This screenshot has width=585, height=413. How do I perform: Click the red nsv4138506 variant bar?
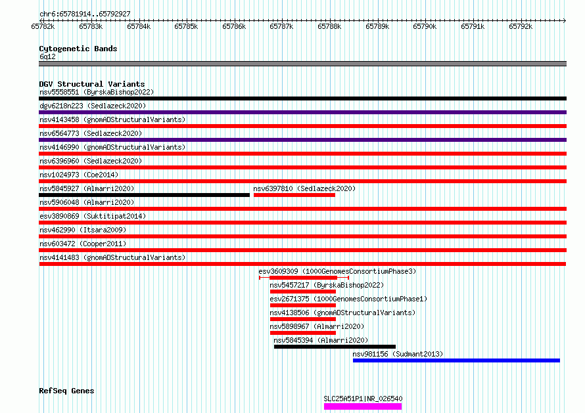point(303,319)
